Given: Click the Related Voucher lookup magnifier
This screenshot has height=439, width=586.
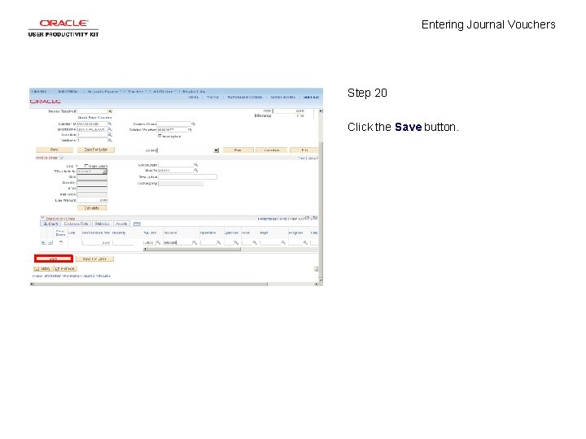Looking at the screenshot, I should (190, 129).
